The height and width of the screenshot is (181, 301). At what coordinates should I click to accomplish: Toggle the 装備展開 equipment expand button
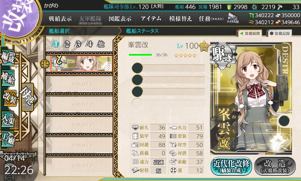pos(249,33)
